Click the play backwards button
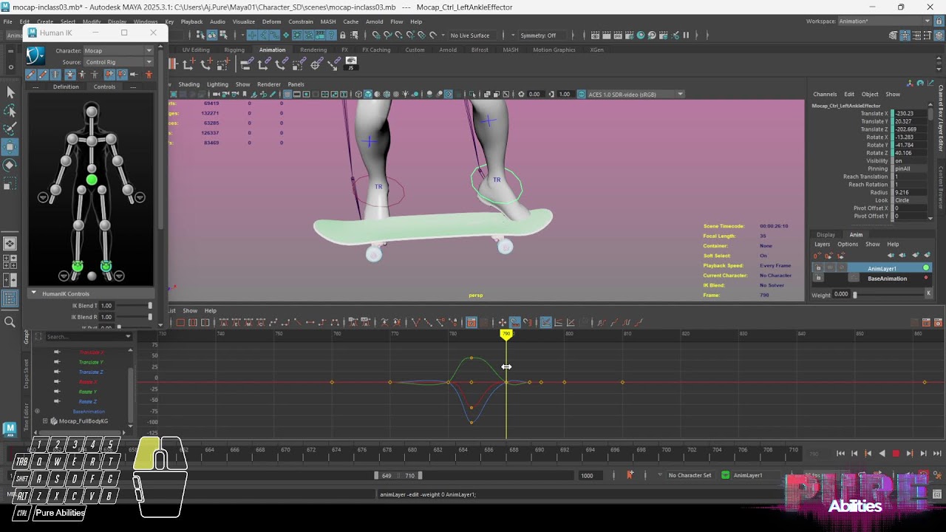This screenshot has width=946, height=532. click(x=882, y=454)
